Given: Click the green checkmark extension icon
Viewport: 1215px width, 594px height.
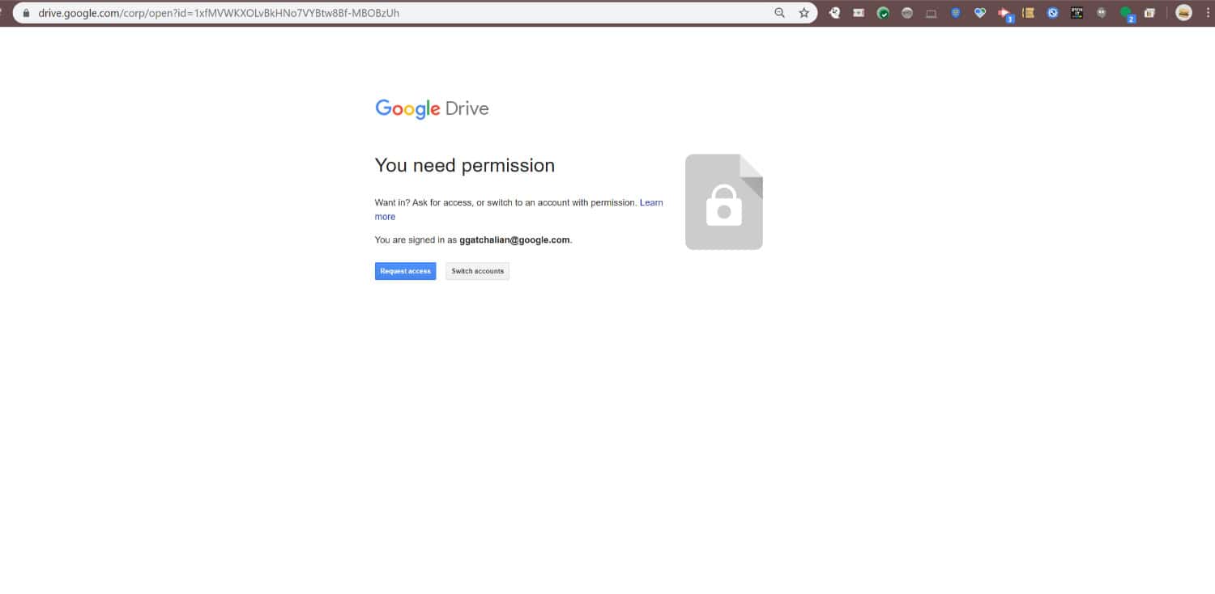Looking at the screenshot, I should 883,13.
